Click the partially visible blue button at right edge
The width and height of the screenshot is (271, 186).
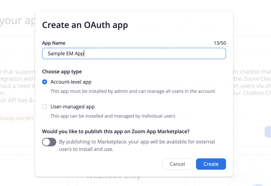coord(268,132)
